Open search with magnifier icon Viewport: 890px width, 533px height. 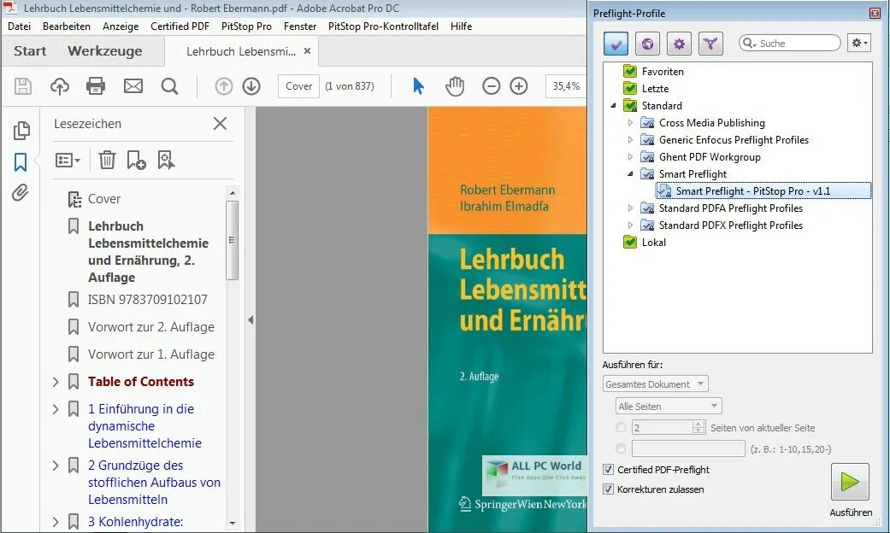(x=170, y=86)
